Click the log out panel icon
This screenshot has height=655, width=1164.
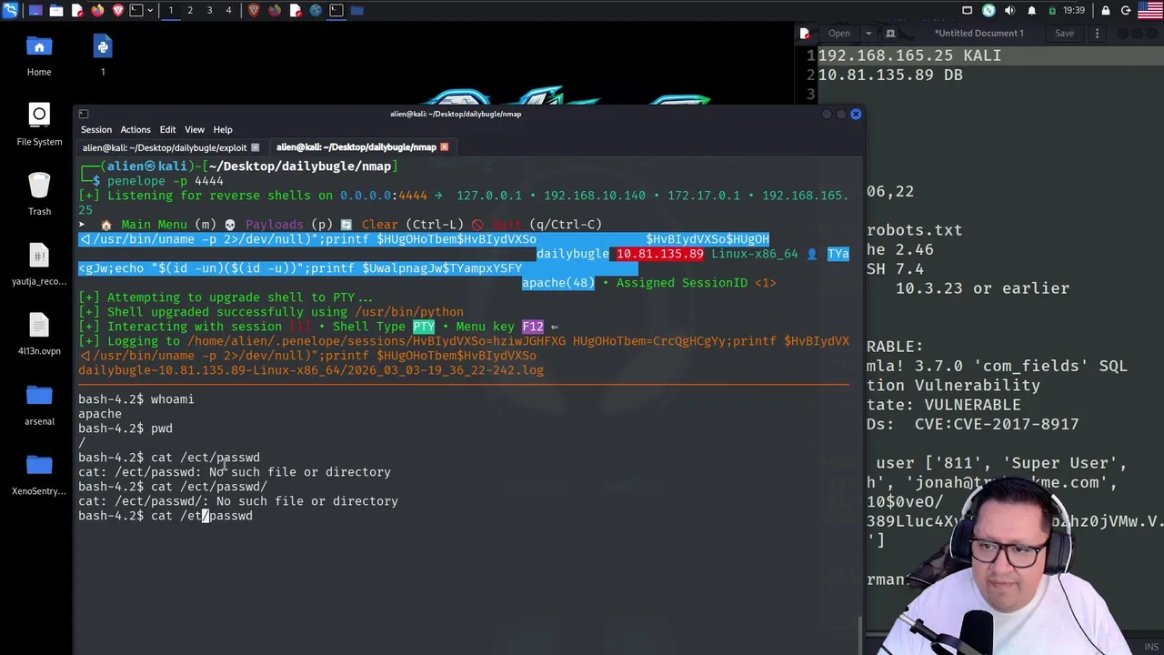point(1126,10)
